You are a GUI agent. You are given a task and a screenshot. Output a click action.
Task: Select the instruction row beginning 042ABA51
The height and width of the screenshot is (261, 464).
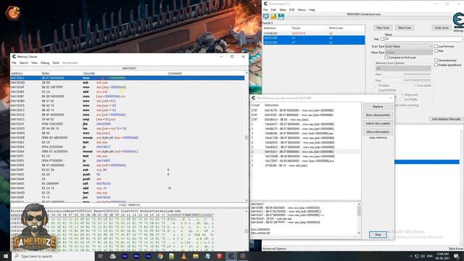305,120
